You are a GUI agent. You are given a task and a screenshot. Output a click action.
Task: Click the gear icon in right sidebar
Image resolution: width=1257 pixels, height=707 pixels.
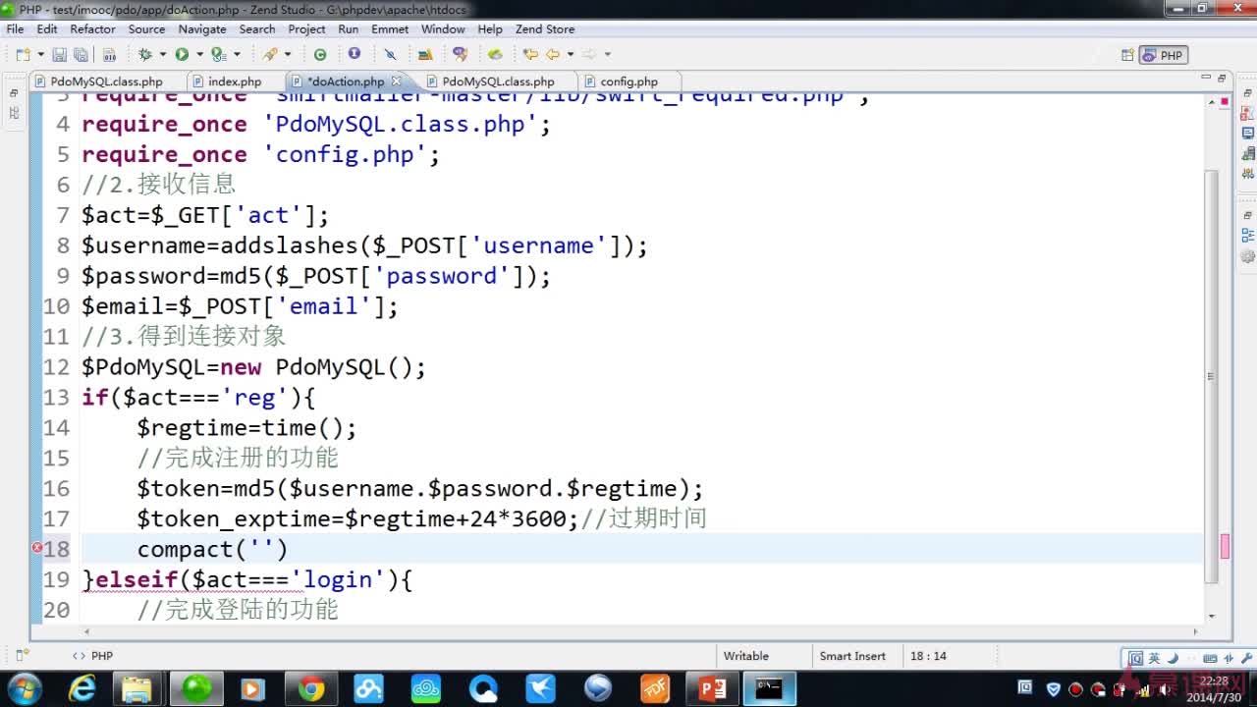click(x=1247, y=256)
